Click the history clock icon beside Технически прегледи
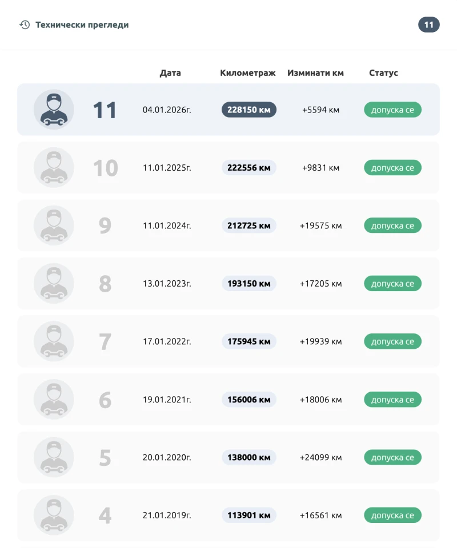Screen dimensions: 457x548 point(25,25)
